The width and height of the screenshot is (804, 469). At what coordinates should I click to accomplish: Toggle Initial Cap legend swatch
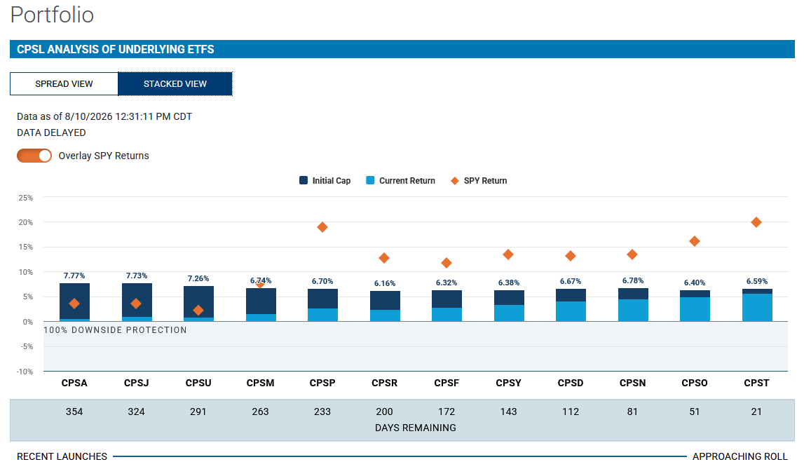tap(304, 180)
